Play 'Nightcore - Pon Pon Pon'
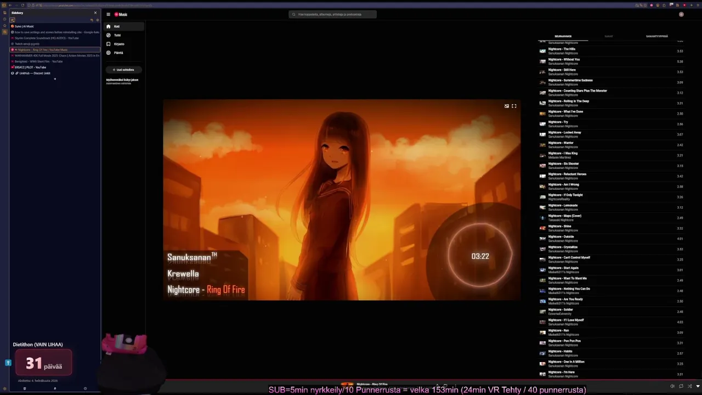The width and height of the screenshot is (702, 395). [612, 343]
